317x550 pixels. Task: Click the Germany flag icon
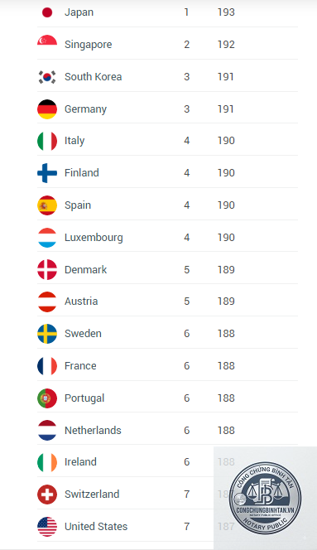coord(47,109)
